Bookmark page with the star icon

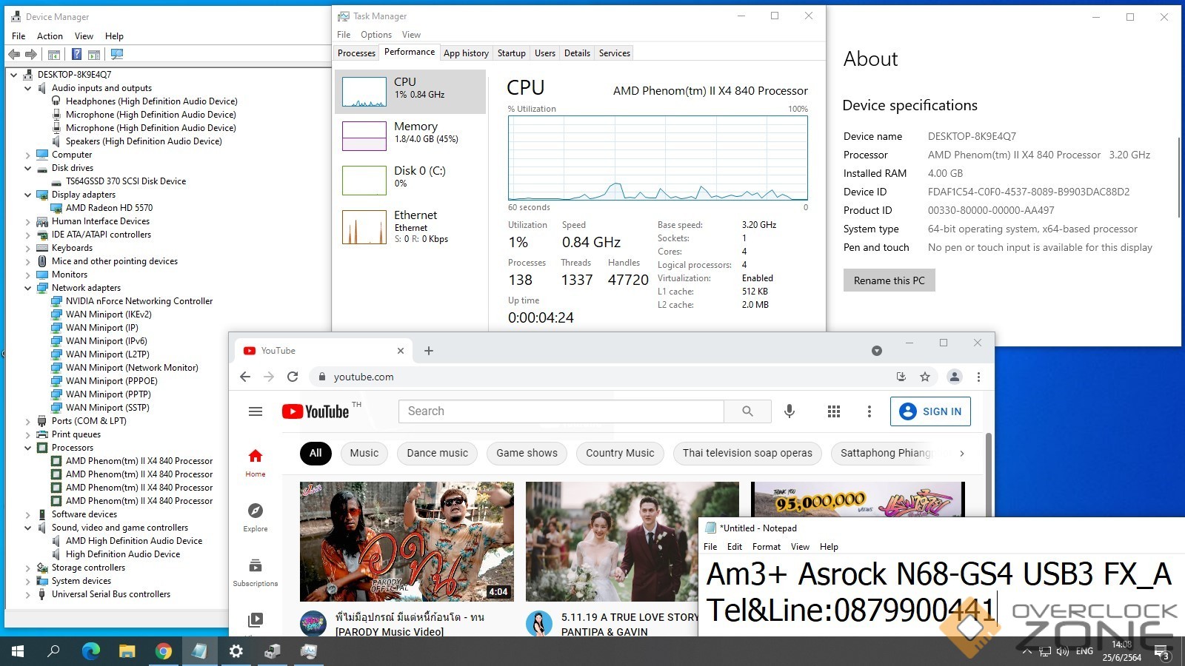point(925,377)
